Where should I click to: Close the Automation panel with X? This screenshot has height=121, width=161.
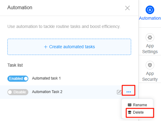[127, 8]
